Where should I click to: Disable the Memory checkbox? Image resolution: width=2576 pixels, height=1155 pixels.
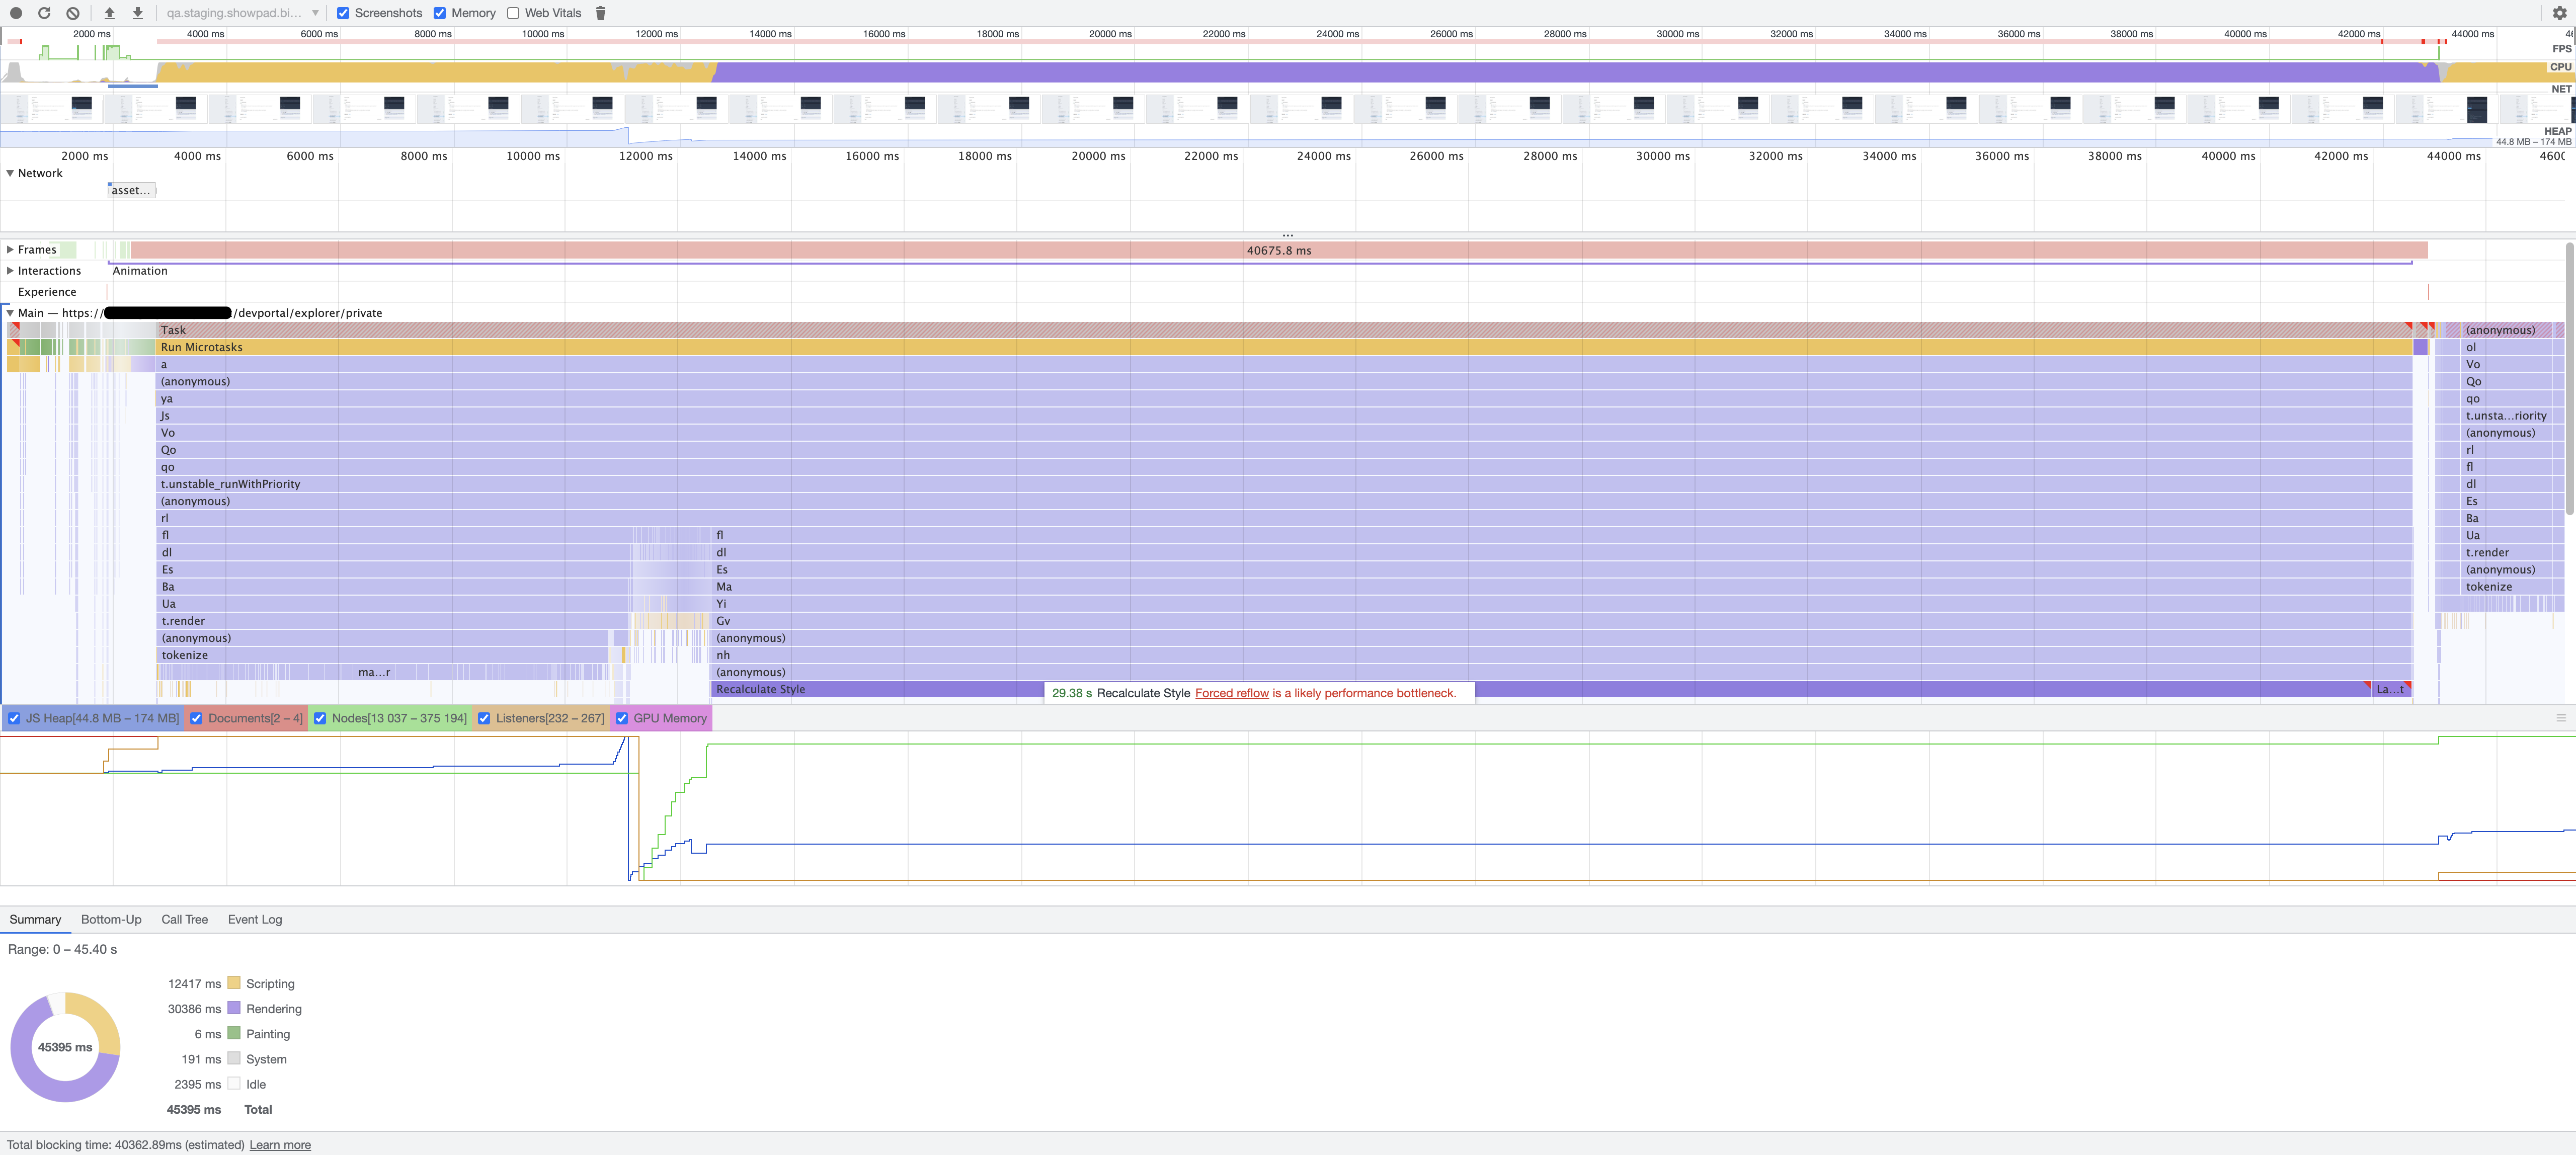(x=440, y=13)
